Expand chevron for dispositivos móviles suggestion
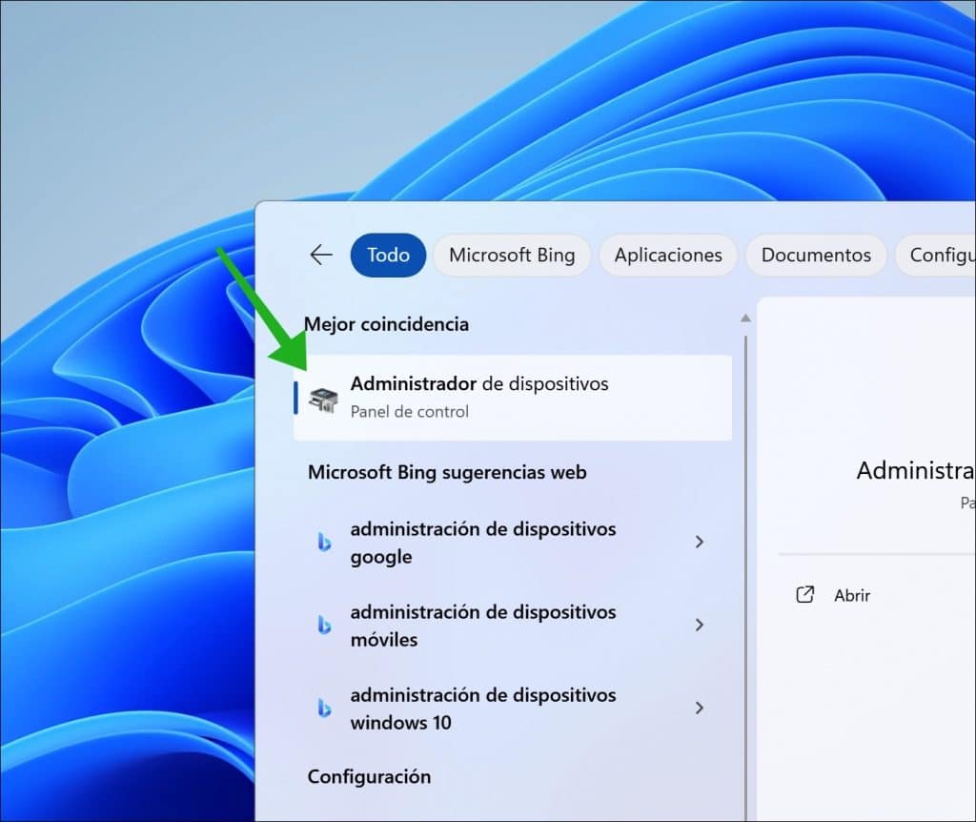The image size is (976, 822). coord(700,625)
